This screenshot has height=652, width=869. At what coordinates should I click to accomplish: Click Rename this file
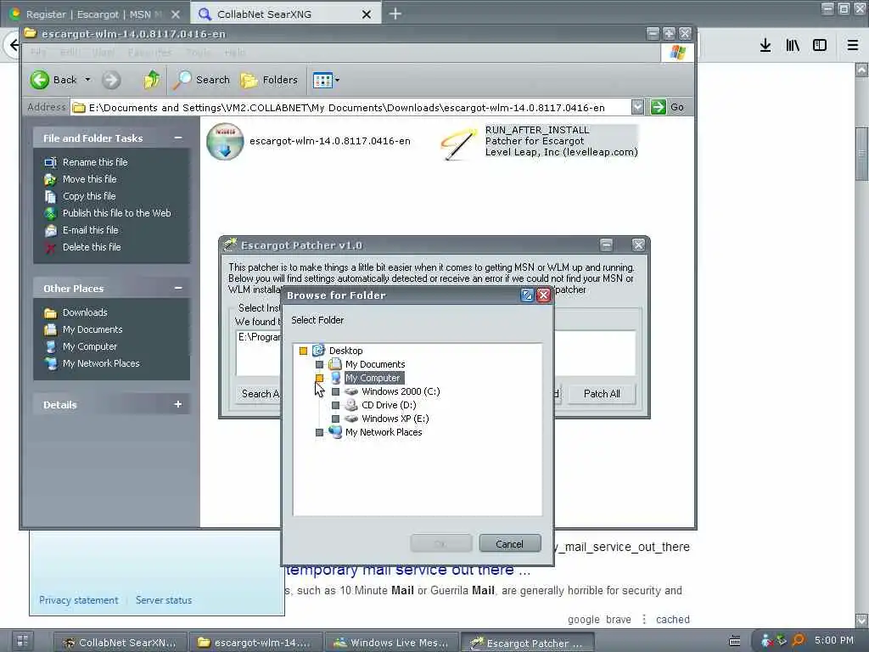point(95,162)
